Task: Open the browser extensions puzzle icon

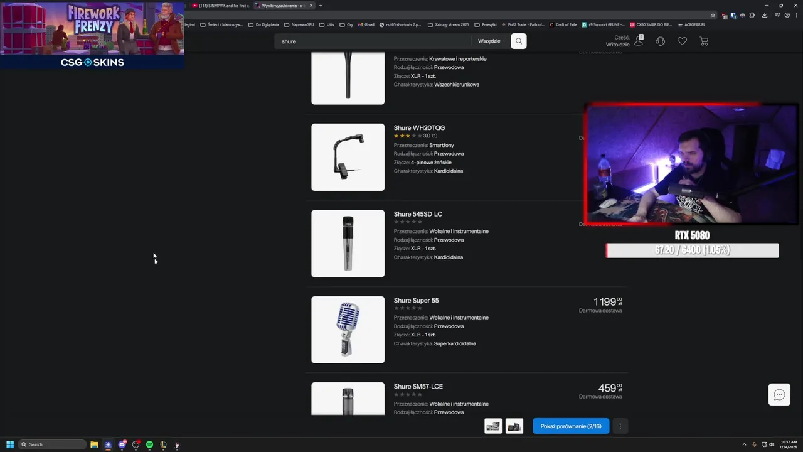Action: [x=752, y=15]
